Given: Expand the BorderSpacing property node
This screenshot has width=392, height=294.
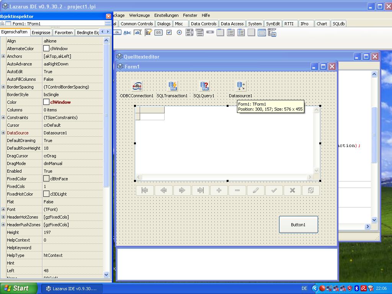Looking at the screenshot, I should point(3,87).
